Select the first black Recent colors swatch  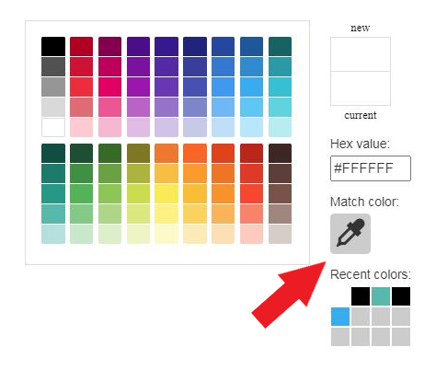pyautogui.click(x=361, y=296)
